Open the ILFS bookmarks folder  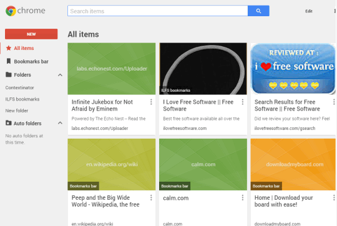pos(22,99)
